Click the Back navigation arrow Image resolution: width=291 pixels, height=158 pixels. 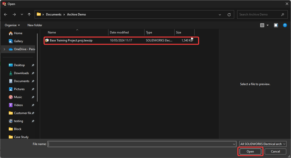(6, 14)
